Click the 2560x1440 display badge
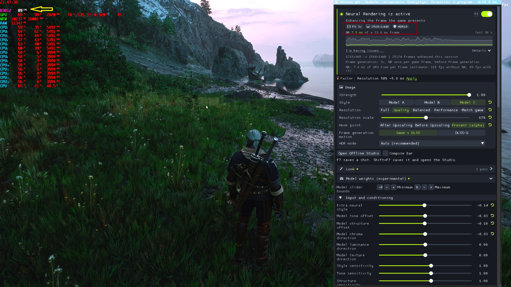511x287 pixels. pos(377,27)
